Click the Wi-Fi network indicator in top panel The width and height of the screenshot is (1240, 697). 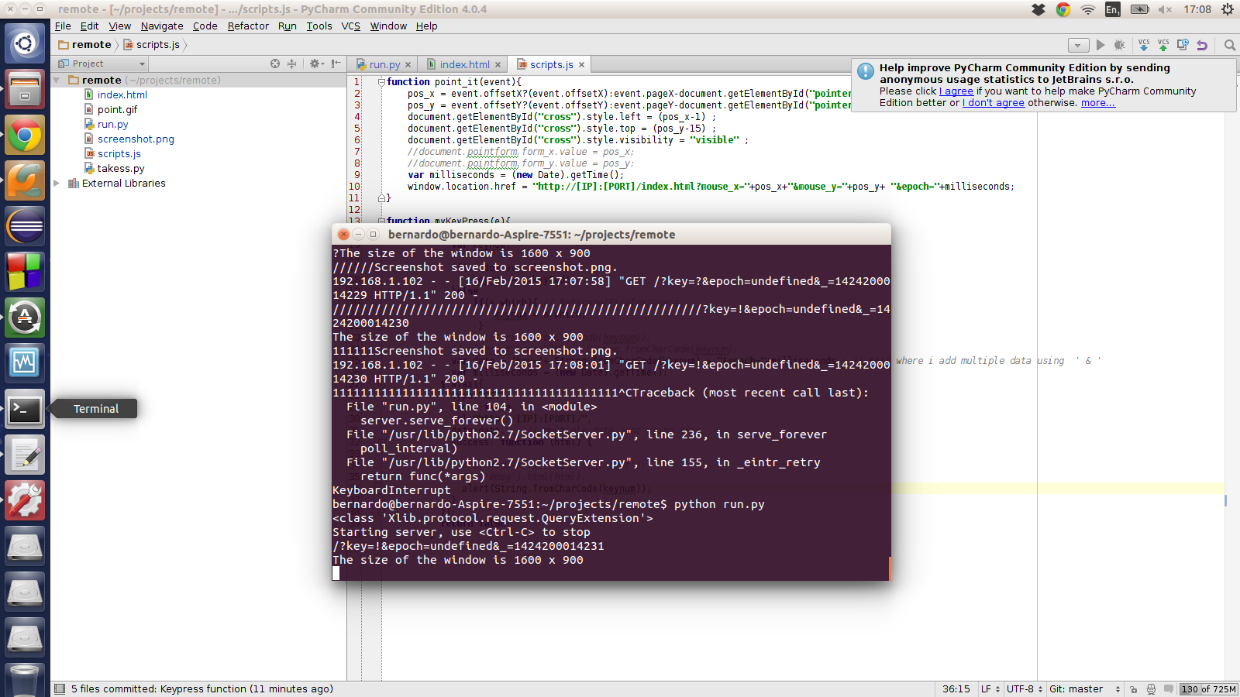coord(1088,9)
